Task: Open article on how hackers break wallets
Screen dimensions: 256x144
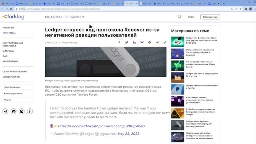Action: [x=200, y=100]
